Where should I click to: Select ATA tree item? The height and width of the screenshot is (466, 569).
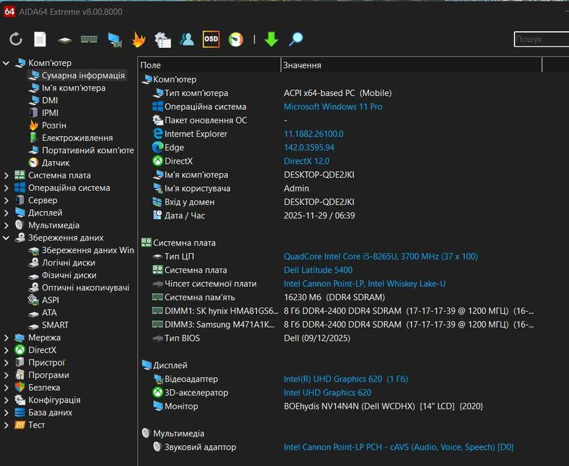tap(49, 313)
